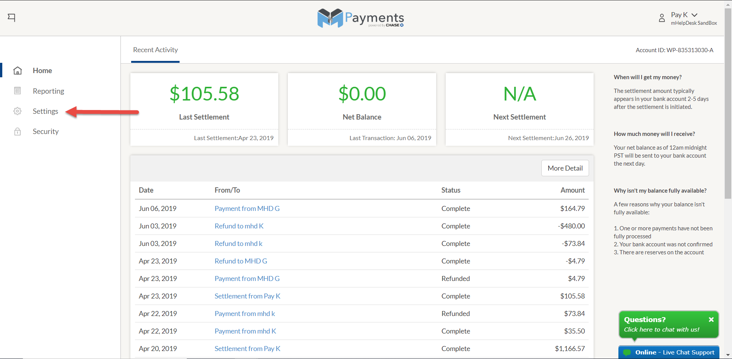Select mHelpDesk SandBox account menu entry
732x359 pixels.
(x=693, y=23)
